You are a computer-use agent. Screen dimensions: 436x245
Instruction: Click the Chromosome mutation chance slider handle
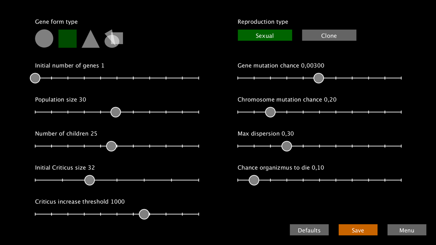pos(270,112)
